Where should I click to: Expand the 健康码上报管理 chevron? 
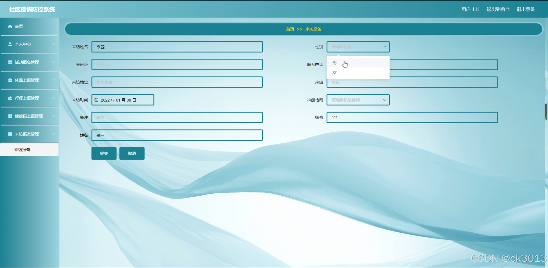pos(53,116)
